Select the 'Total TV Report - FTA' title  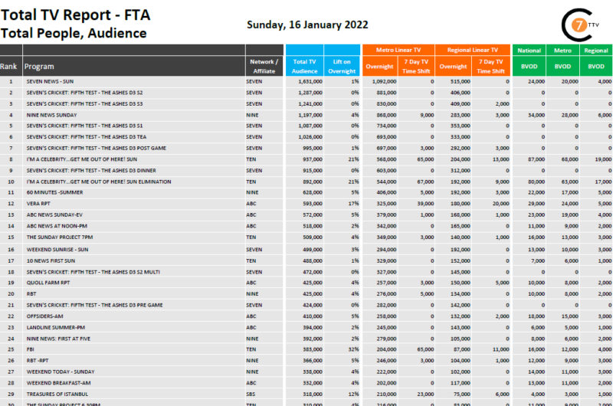[x=86, y=13]
